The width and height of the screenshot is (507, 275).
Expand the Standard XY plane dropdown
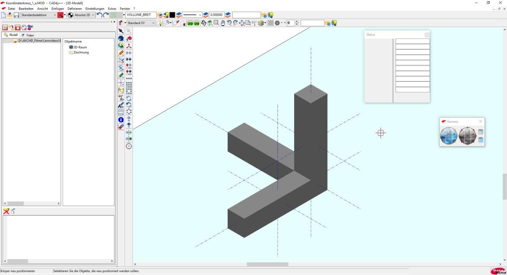pos(153,23)
